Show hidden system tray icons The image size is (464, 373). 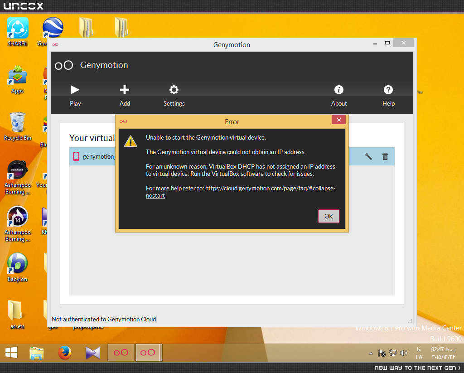(x=371, y=353)
